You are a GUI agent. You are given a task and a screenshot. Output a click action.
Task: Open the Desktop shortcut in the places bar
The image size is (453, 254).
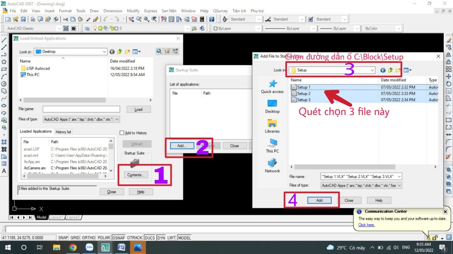[272, 106]
